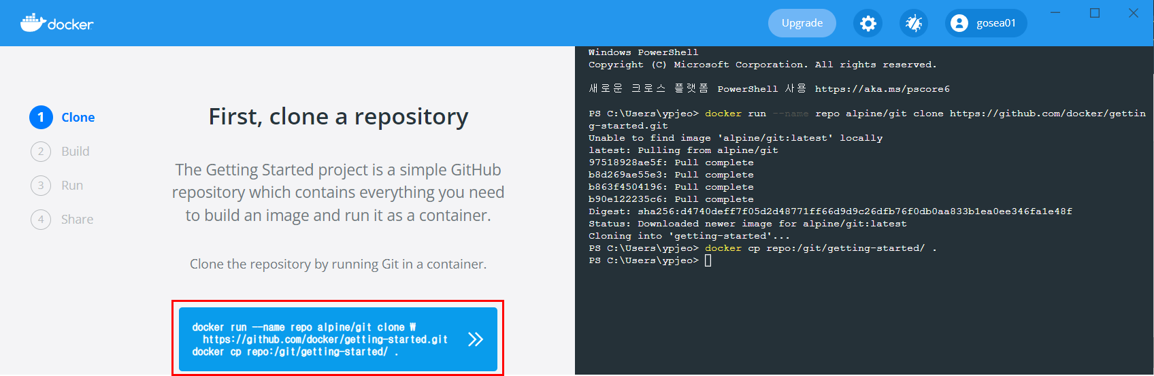
Task: Go to the Share step label
Action: tap(78, 219)
